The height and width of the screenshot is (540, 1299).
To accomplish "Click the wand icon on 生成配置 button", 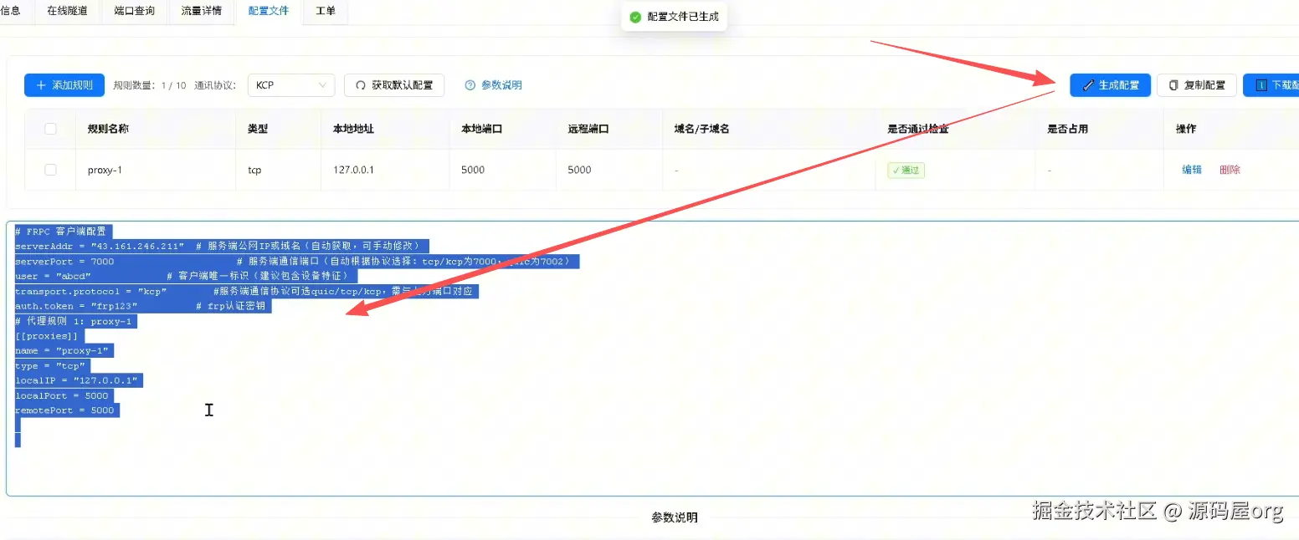I will point(1088,85).
